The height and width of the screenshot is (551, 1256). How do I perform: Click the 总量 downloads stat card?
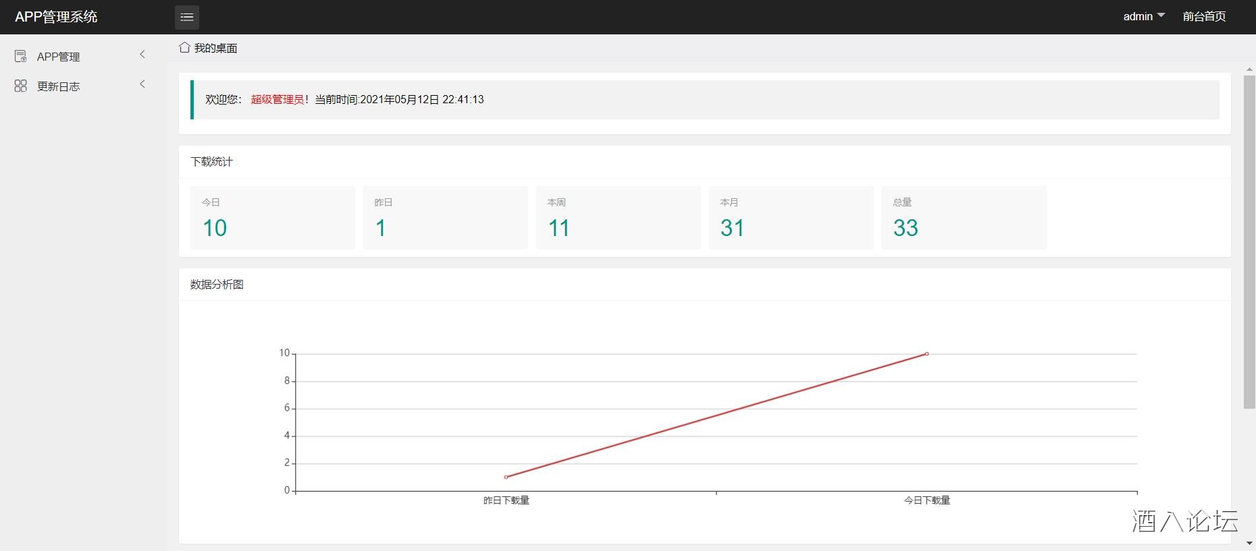click(x=964, y=218)
